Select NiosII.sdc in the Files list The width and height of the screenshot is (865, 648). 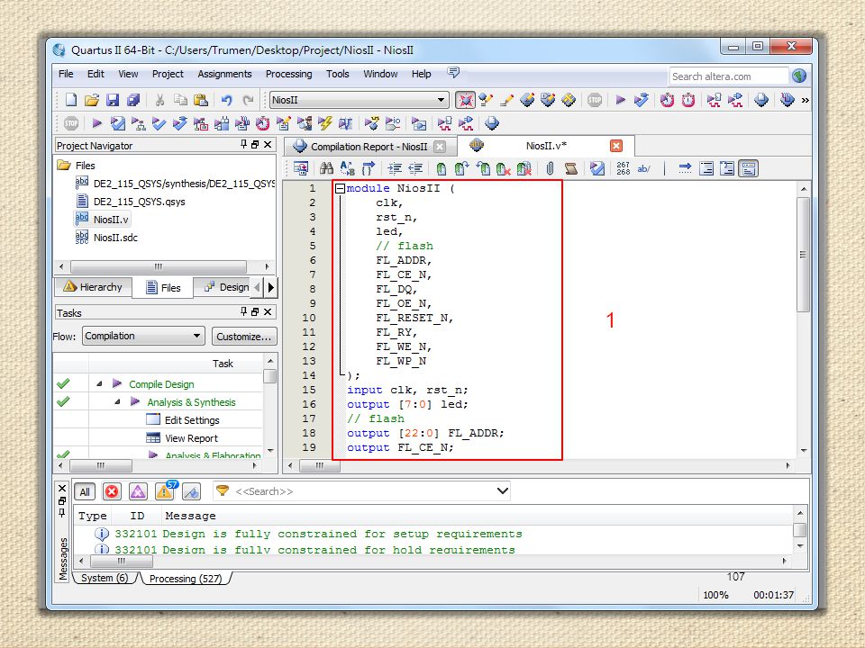[115, 238]
